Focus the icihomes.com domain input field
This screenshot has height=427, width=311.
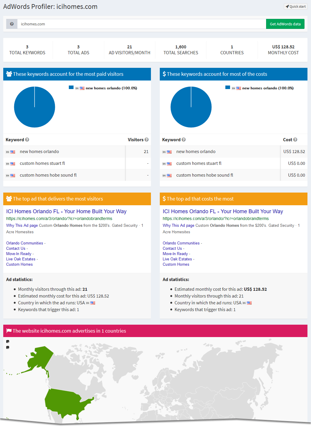point(141,24)
